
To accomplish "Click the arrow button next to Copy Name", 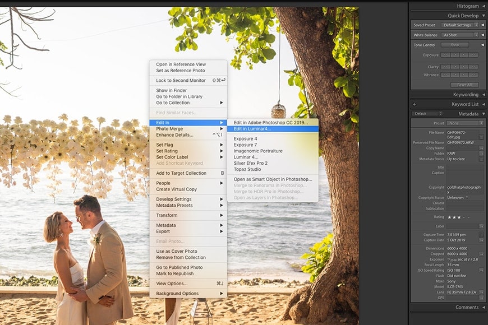I will 481,148.
